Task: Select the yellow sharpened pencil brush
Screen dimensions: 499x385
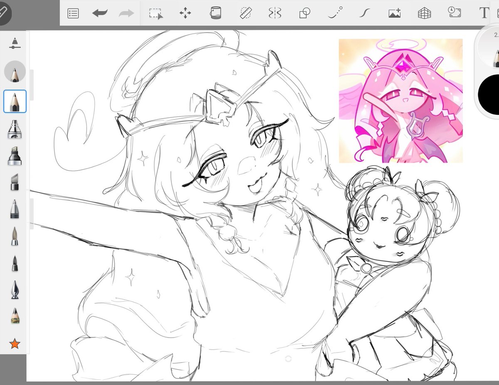Action: (x=15, y=316)
